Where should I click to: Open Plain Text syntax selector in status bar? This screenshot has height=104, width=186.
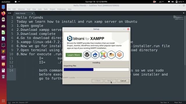click(x=178, y=103)
